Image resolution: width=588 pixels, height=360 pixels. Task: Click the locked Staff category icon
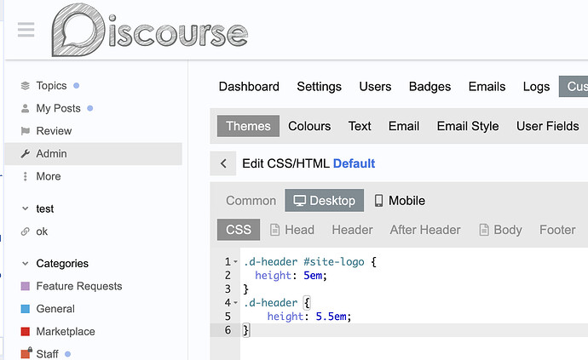click(26, 352)
